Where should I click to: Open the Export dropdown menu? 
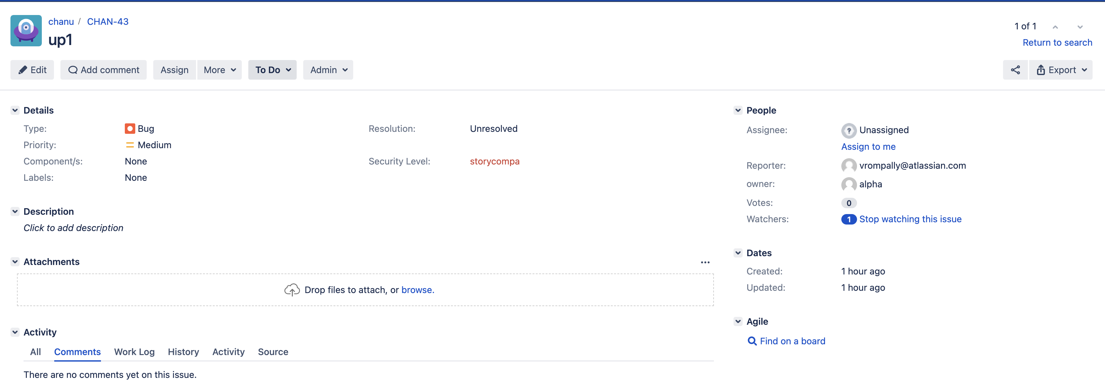(x=1061, y=70)
